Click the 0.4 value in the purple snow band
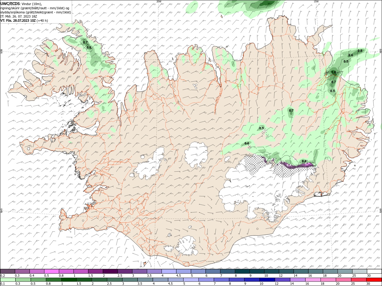This screenshot has width=382, height=286. (289, 165)
